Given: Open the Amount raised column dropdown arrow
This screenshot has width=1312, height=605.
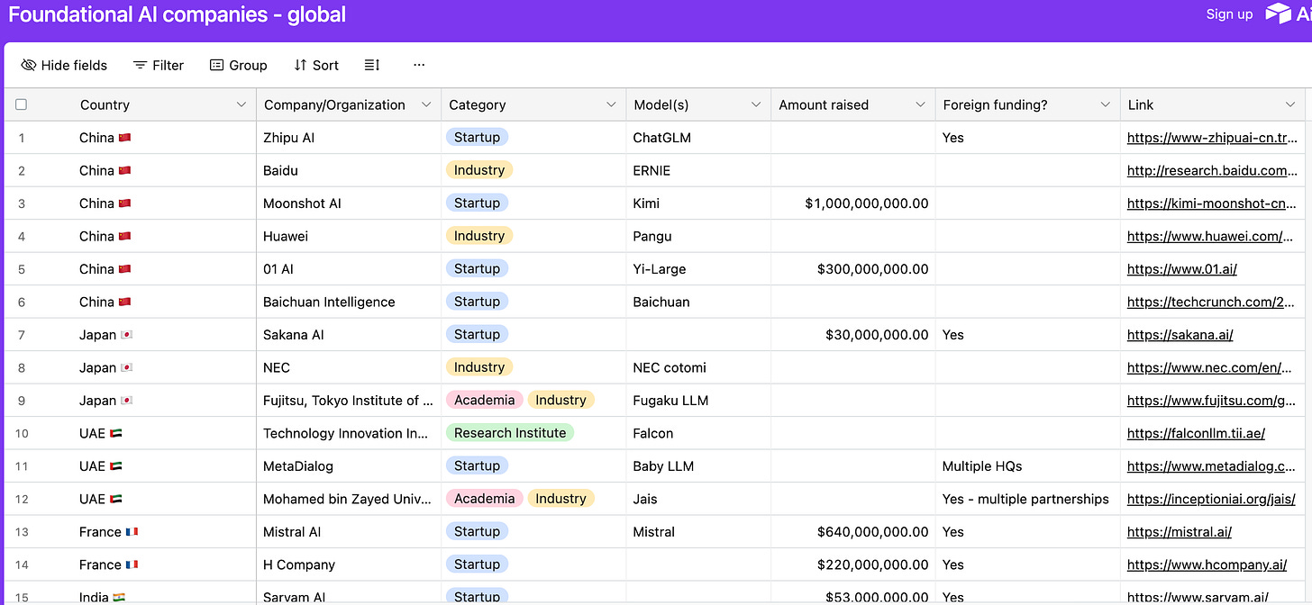Looking at the screenshot, I should click(x=920, y=104).
